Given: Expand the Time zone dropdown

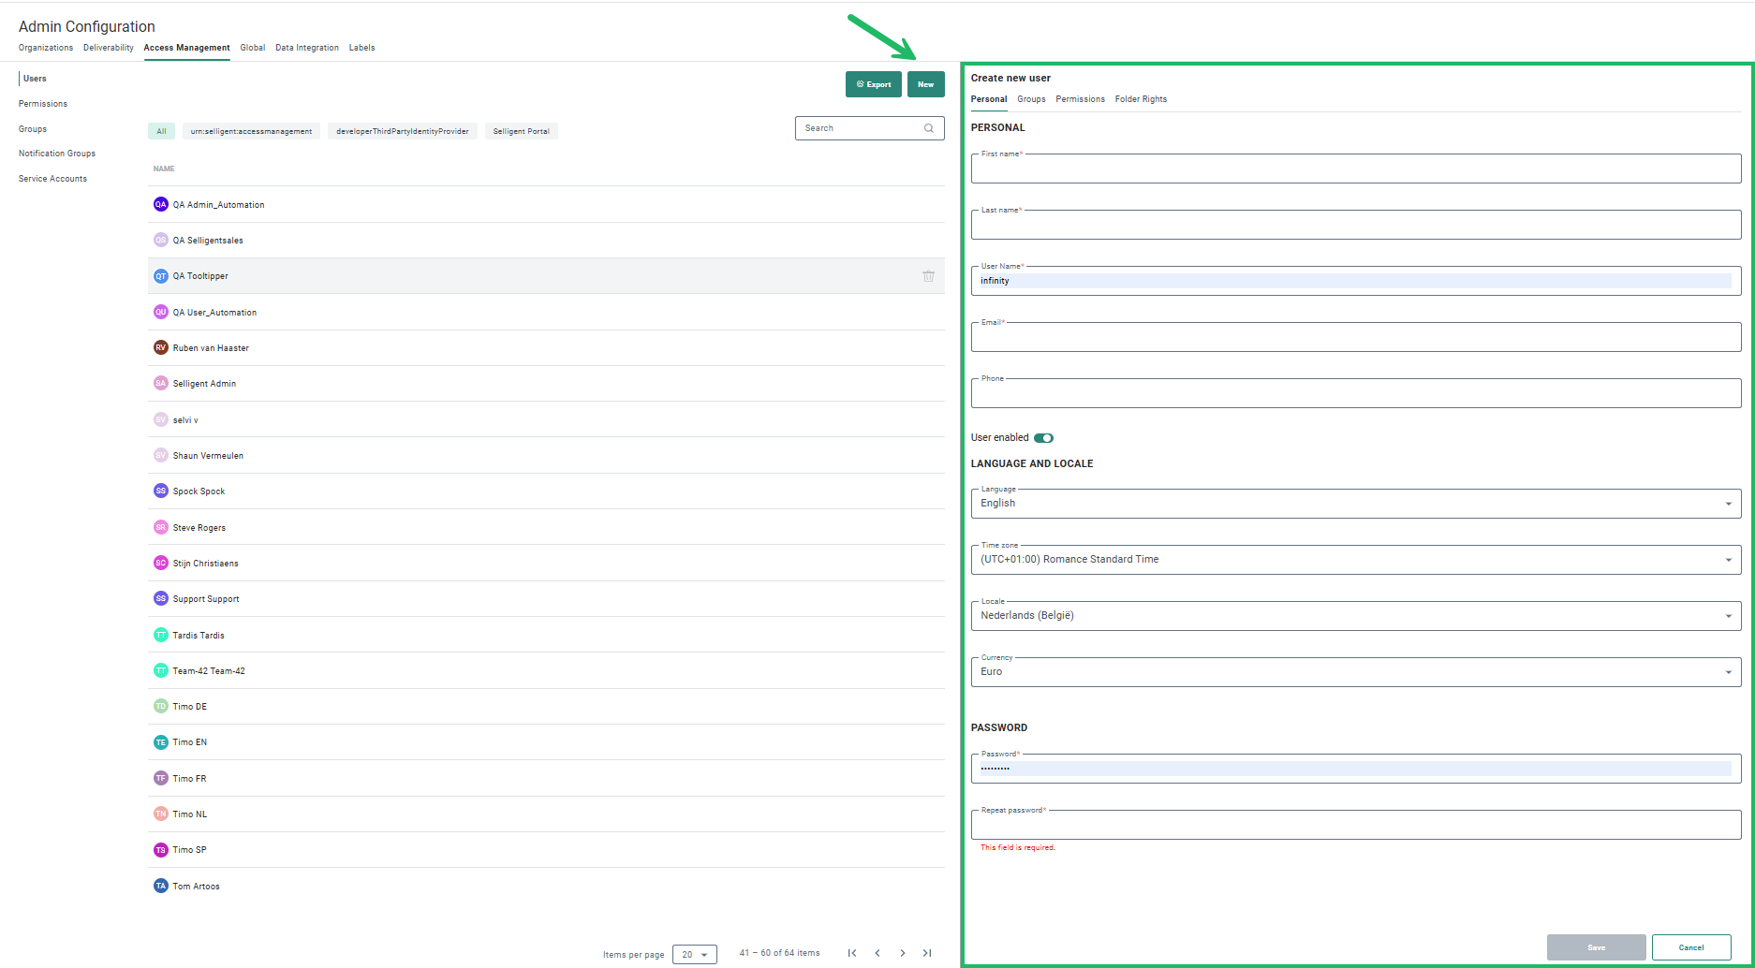Looking at the screenshot, I should click(1355, 560).
